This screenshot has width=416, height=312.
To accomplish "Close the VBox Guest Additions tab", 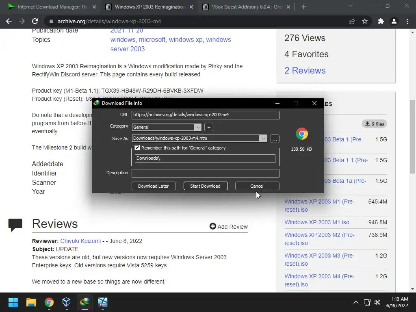I will (x=288, y=7).
